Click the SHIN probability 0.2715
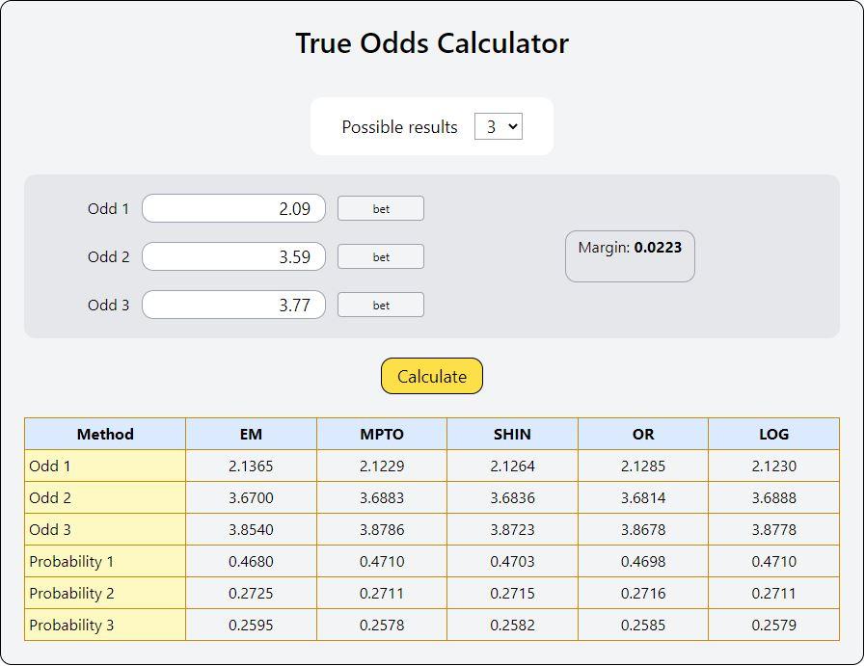Screen dimensions: 865x666 [512, 593]
